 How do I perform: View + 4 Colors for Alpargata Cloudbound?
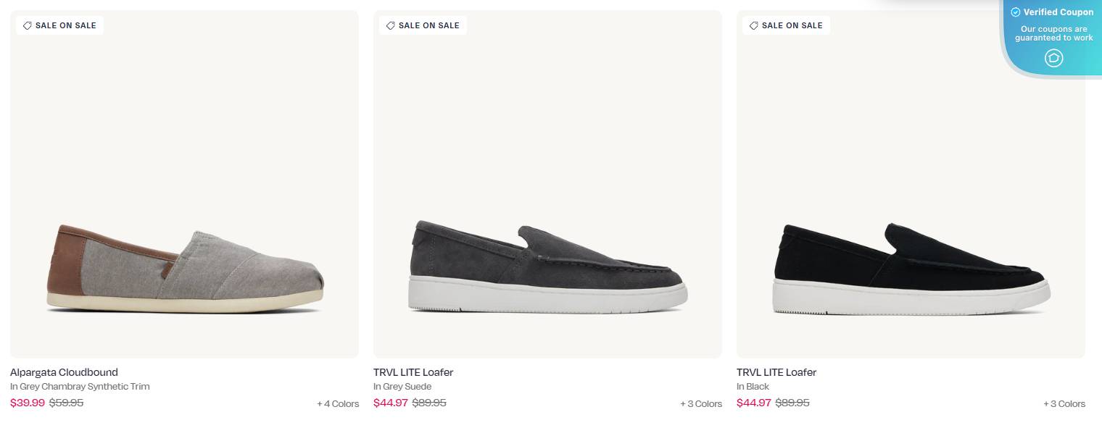[x=338, y=404]
